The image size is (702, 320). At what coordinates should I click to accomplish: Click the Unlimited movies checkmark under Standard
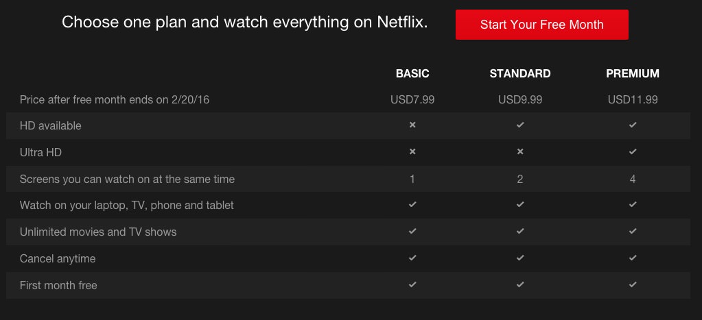tap(520, 232)
